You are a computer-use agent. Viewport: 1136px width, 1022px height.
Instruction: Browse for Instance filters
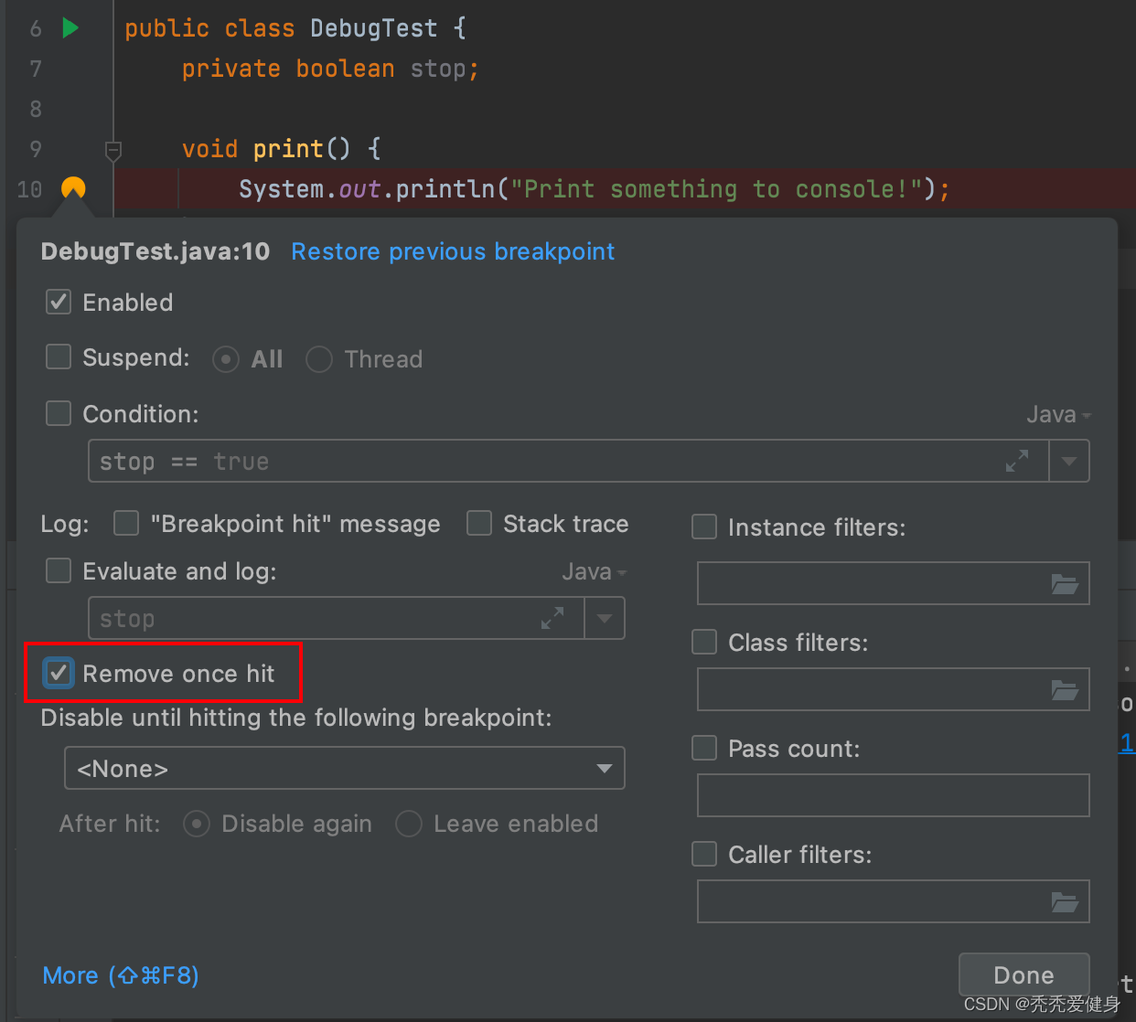pos(1065,583)
